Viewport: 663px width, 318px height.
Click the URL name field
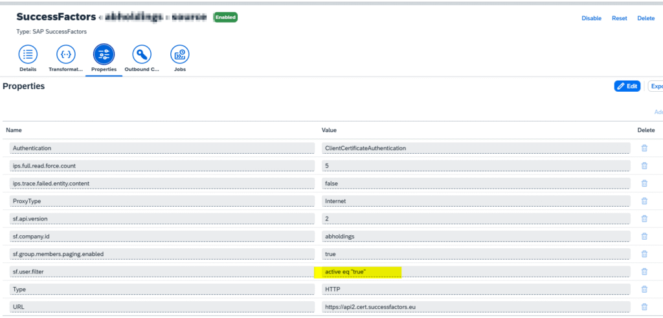pos(162,306)
